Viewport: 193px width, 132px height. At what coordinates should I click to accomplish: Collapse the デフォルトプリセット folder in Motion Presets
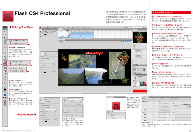[x=107, y=113]
